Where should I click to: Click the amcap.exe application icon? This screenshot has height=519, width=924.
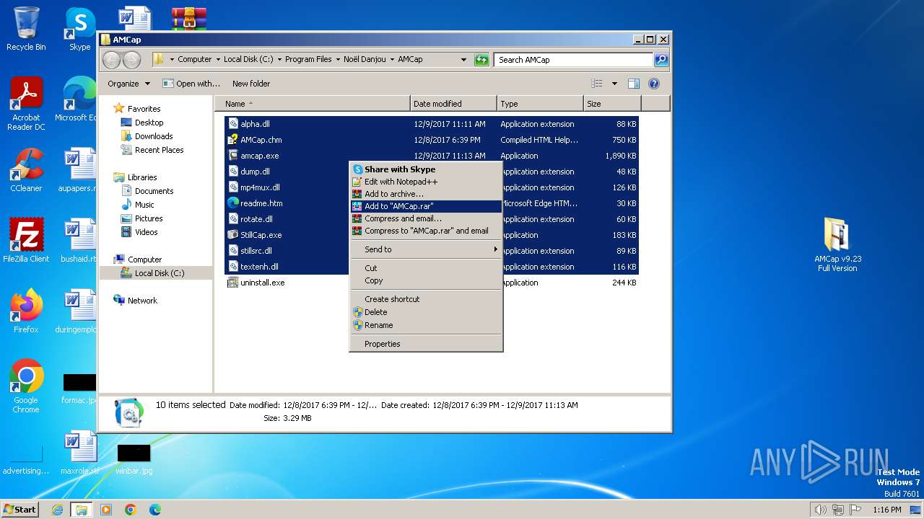pos(233,156)
